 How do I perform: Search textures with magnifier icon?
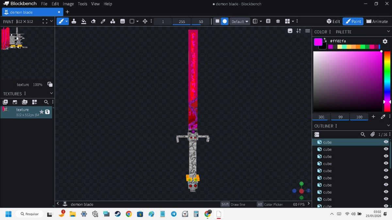point(46,102)
